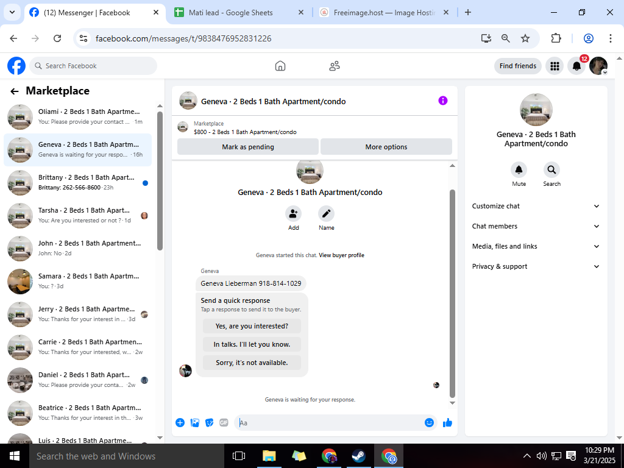The height and width of the screenshot is (468, 624).
Task: Open Chrome profile icon in toolbar
Action: 589,38
